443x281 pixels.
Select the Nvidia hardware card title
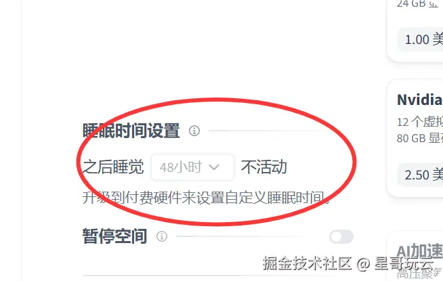coord(420,100)
